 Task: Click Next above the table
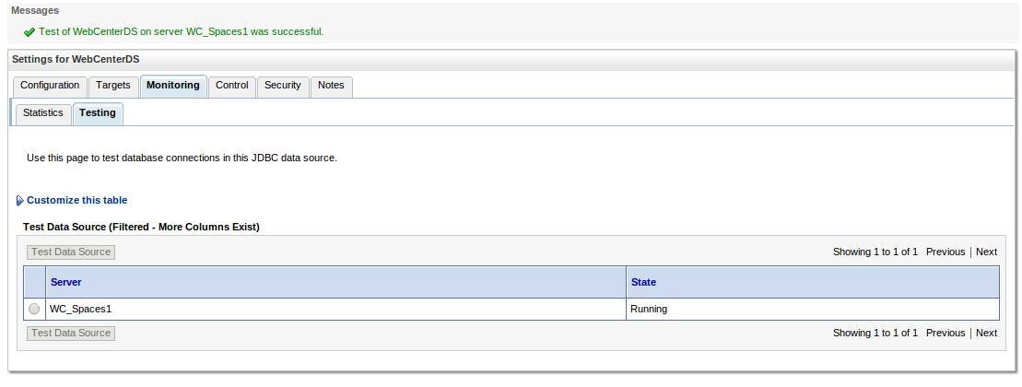click(986, 252)
